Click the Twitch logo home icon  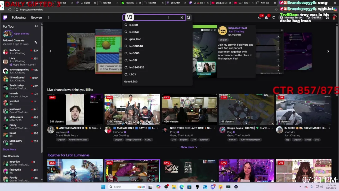(x=5, y=18)
